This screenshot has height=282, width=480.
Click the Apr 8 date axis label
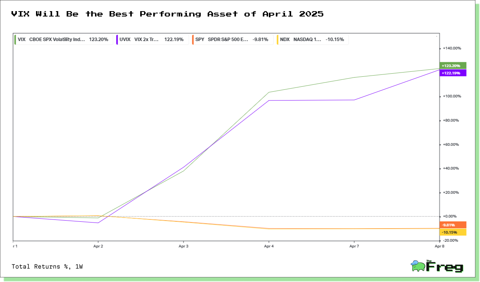coord(439,246)
